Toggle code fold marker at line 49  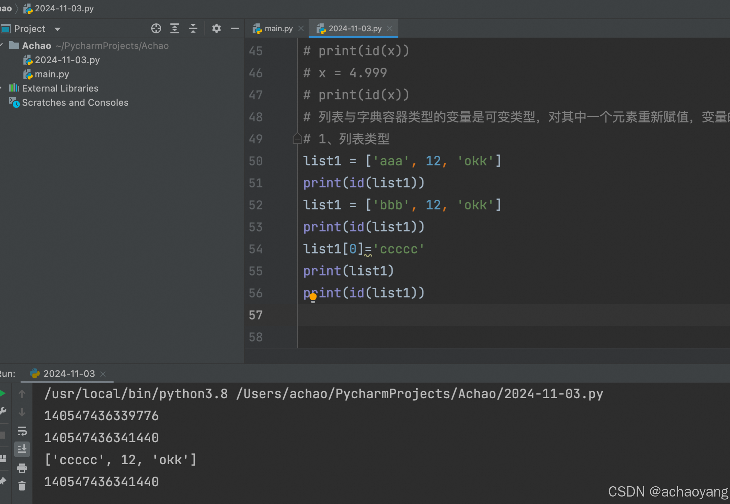tap(297, 138)
